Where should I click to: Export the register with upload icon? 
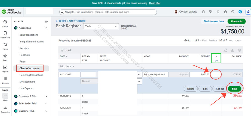coord(232,50)
